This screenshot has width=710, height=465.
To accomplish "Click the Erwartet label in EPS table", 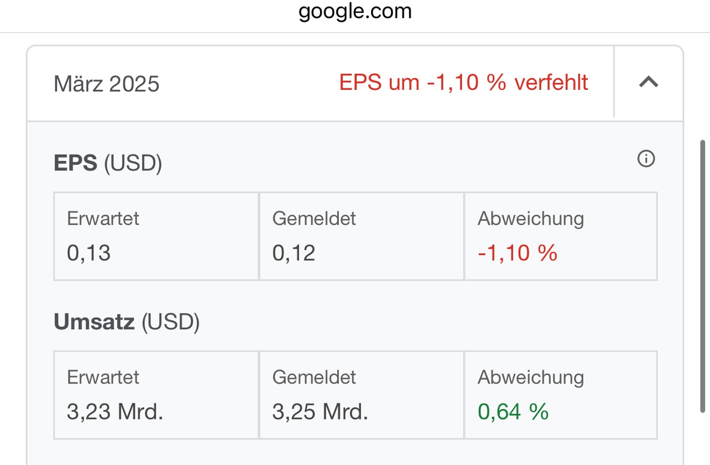I will pyautogui.click(x=103, y=219).
